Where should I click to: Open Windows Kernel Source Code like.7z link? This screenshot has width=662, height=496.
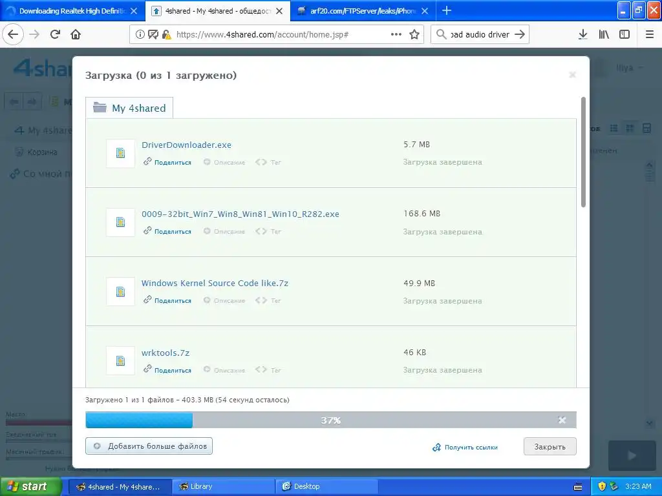pyautogui.click(x=215, y=283)
